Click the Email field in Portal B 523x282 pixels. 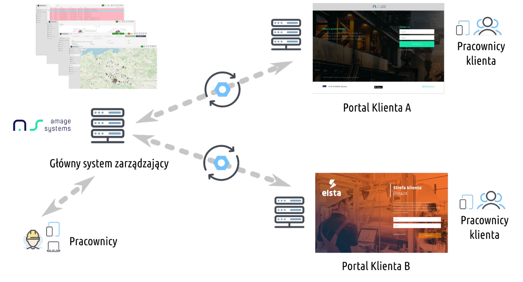(417, 219)
